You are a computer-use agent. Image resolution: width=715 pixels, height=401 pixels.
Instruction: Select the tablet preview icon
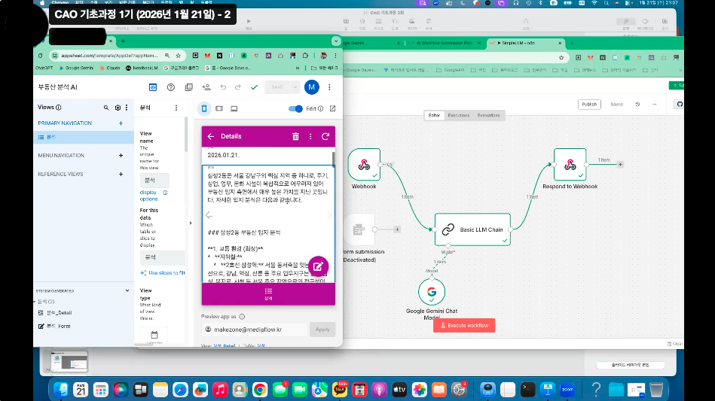(219, 108)
